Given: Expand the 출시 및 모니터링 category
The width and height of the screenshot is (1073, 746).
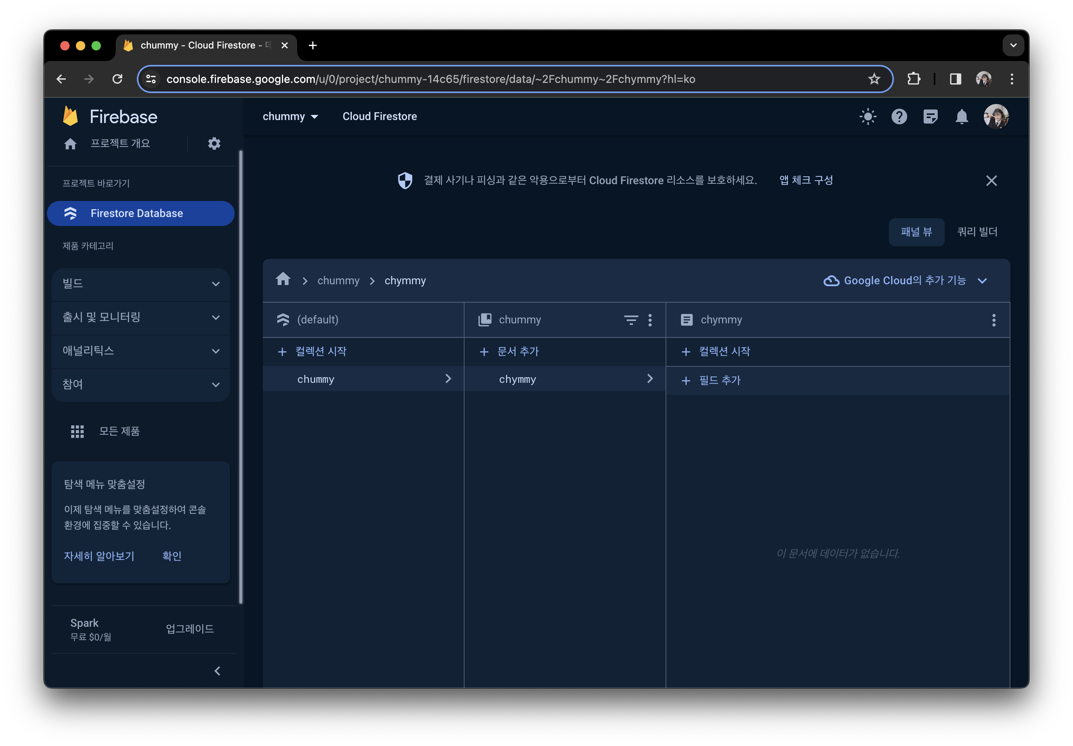Looking at the screenshot, I should [141, 317].
